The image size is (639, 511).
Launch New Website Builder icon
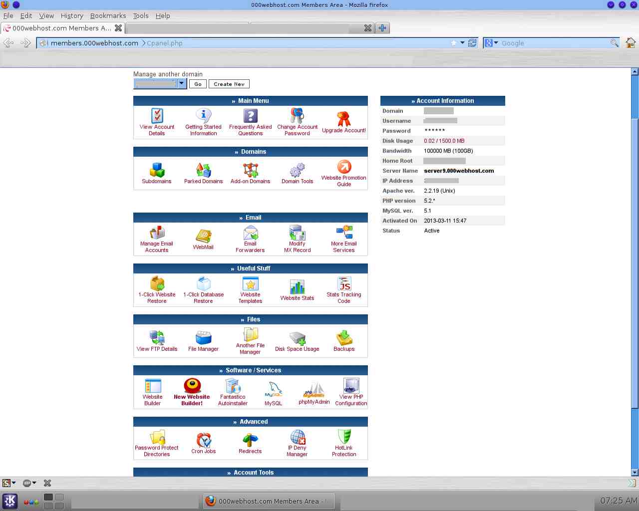(192, 386)
